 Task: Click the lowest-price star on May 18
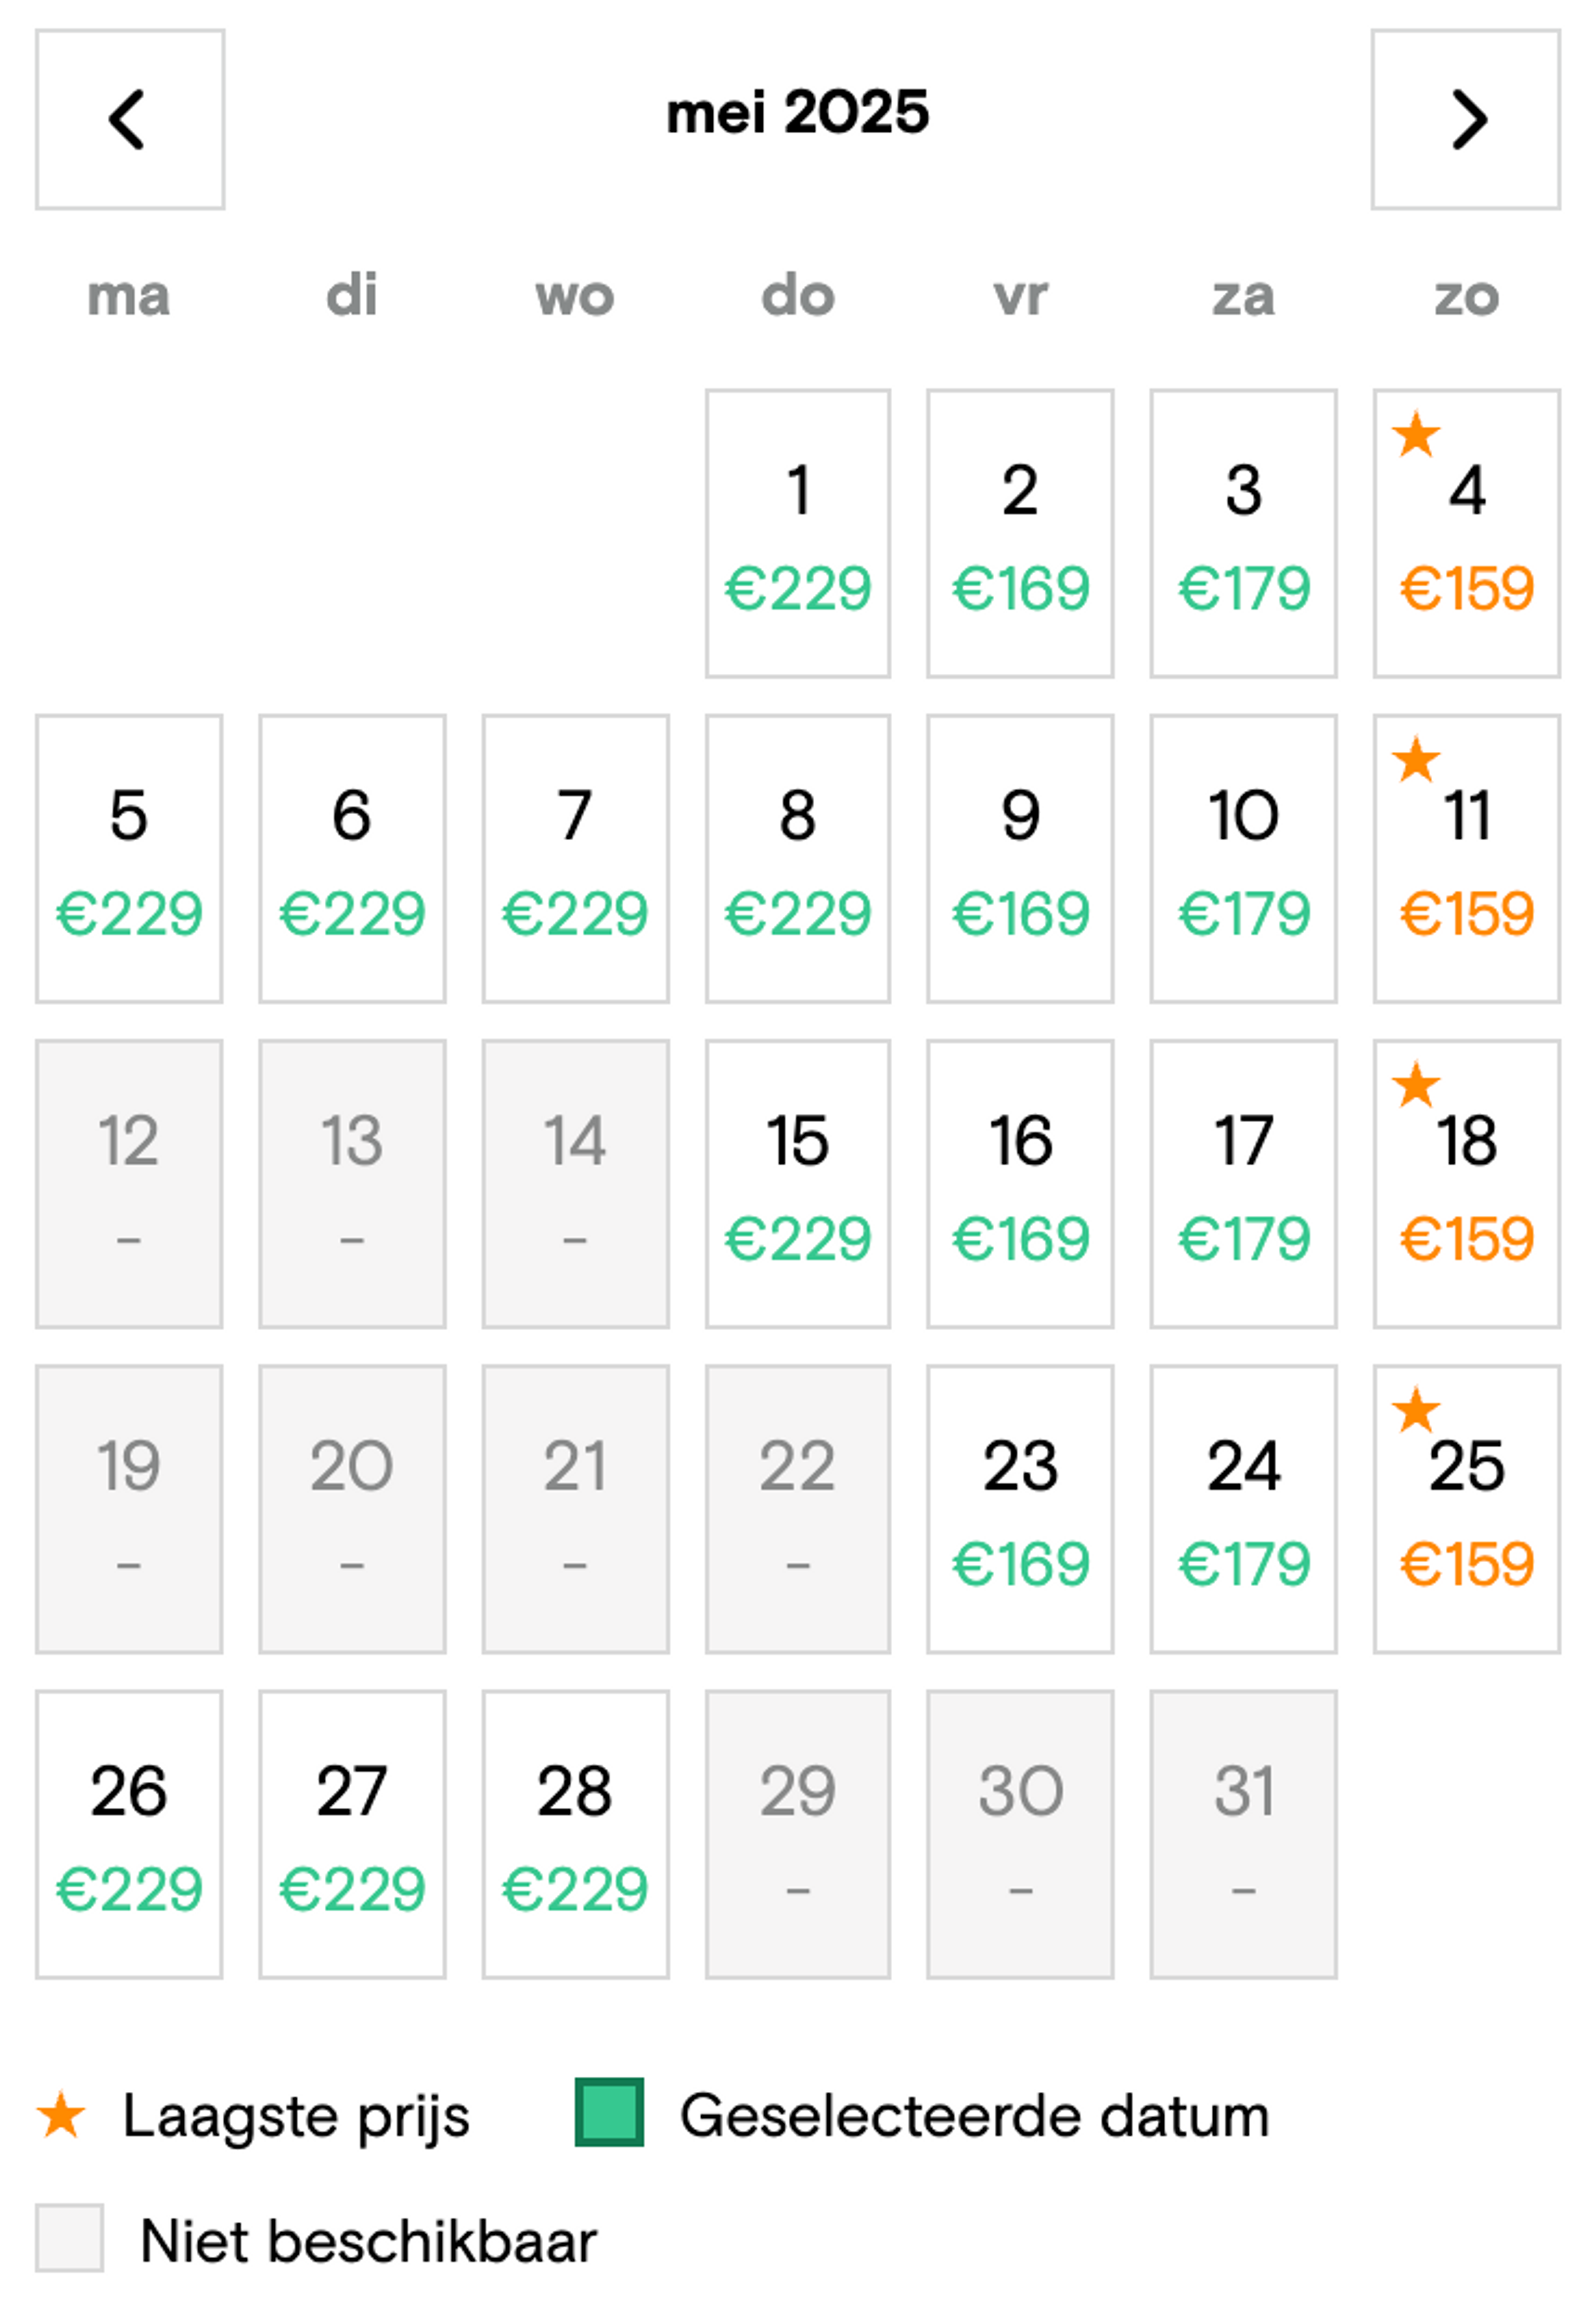click(x=1416, y=1085)
